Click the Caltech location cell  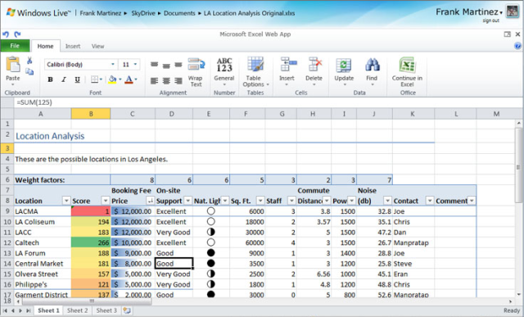coord(43,242)
